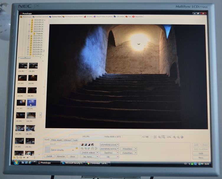Click the 'Změnit velikost' button
This screenshot has width=222, height=179.
89,153
